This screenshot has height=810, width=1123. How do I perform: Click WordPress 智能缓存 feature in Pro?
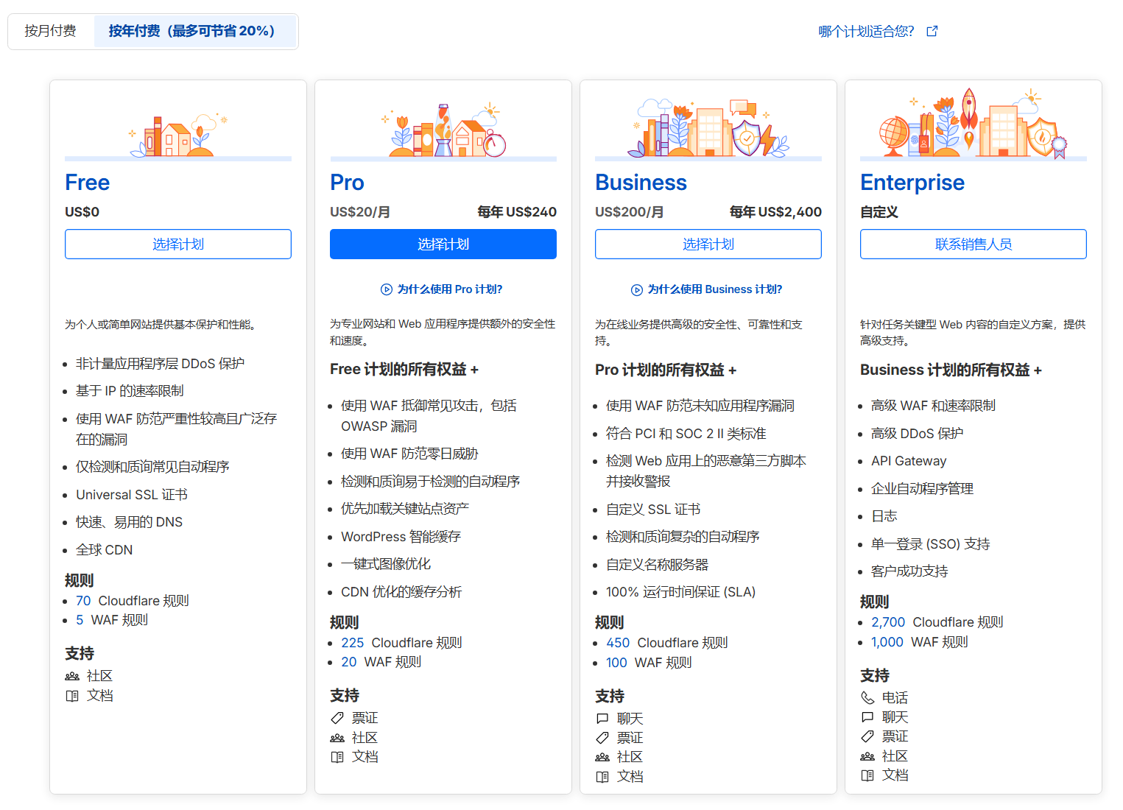point(401,537)
